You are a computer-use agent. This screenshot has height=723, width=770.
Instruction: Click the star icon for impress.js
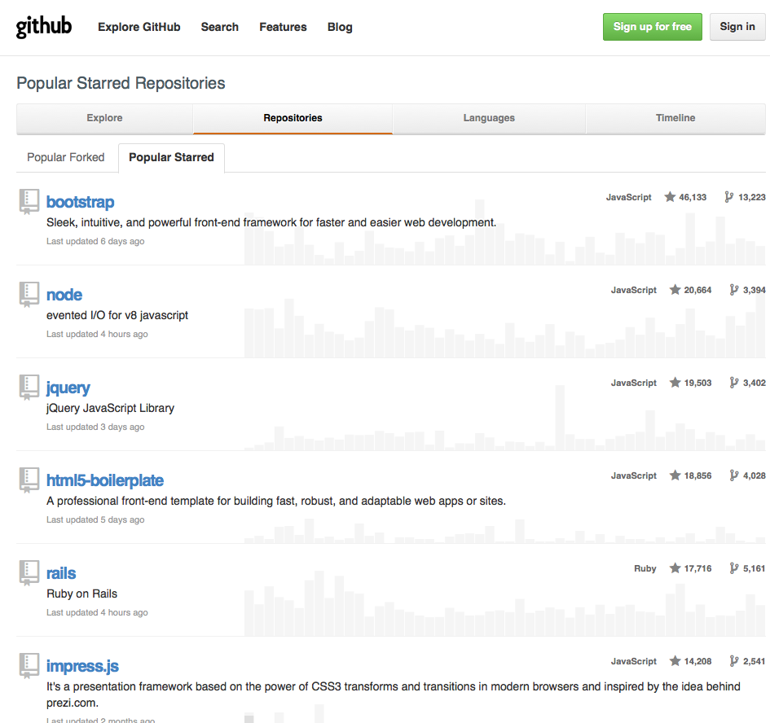pyautogui.click(x=675, y=661)
